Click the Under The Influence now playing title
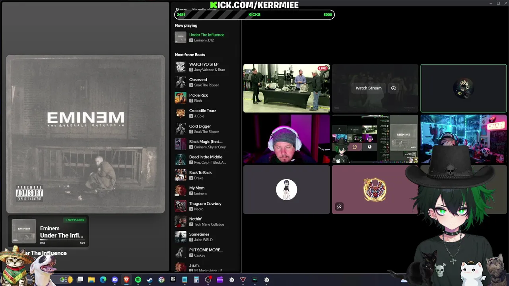The image size is (509, 286). [x=207, y=35]
